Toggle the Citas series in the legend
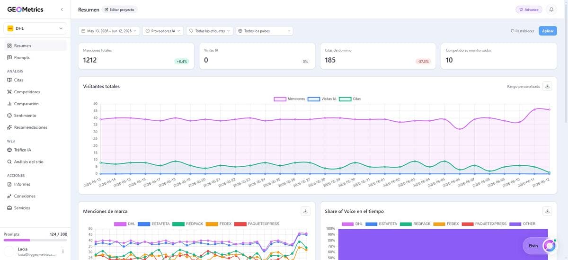Screen dimensions: 568x260 [x=350, y=99]
